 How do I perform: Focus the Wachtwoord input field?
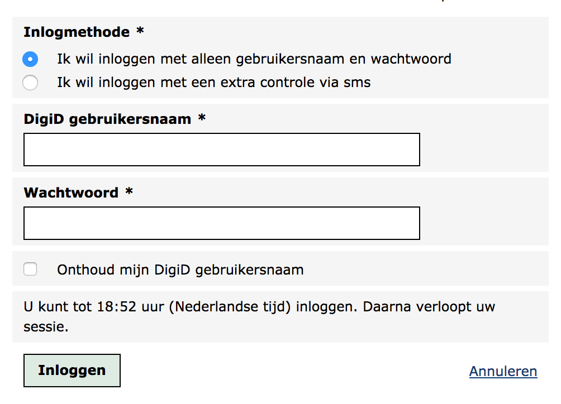point(221,223)
